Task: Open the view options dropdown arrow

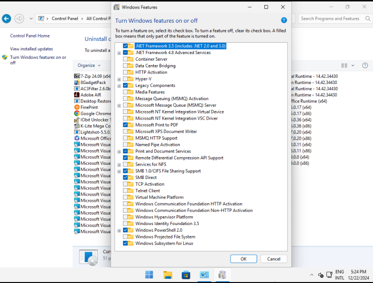Action: pos(353,66)
